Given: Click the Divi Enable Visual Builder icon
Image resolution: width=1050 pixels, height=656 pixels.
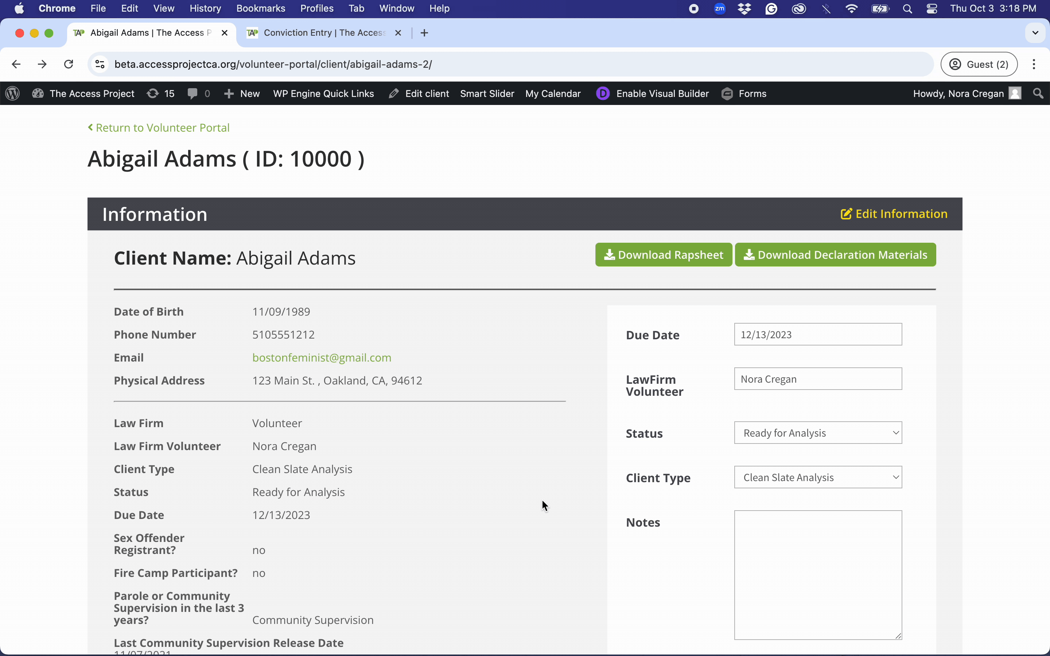Looking at the screenshot, I should 603,93.
